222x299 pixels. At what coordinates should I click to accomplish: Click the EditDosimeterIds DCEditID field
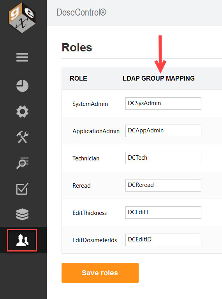pyautogui.click(x=163, y=240)
